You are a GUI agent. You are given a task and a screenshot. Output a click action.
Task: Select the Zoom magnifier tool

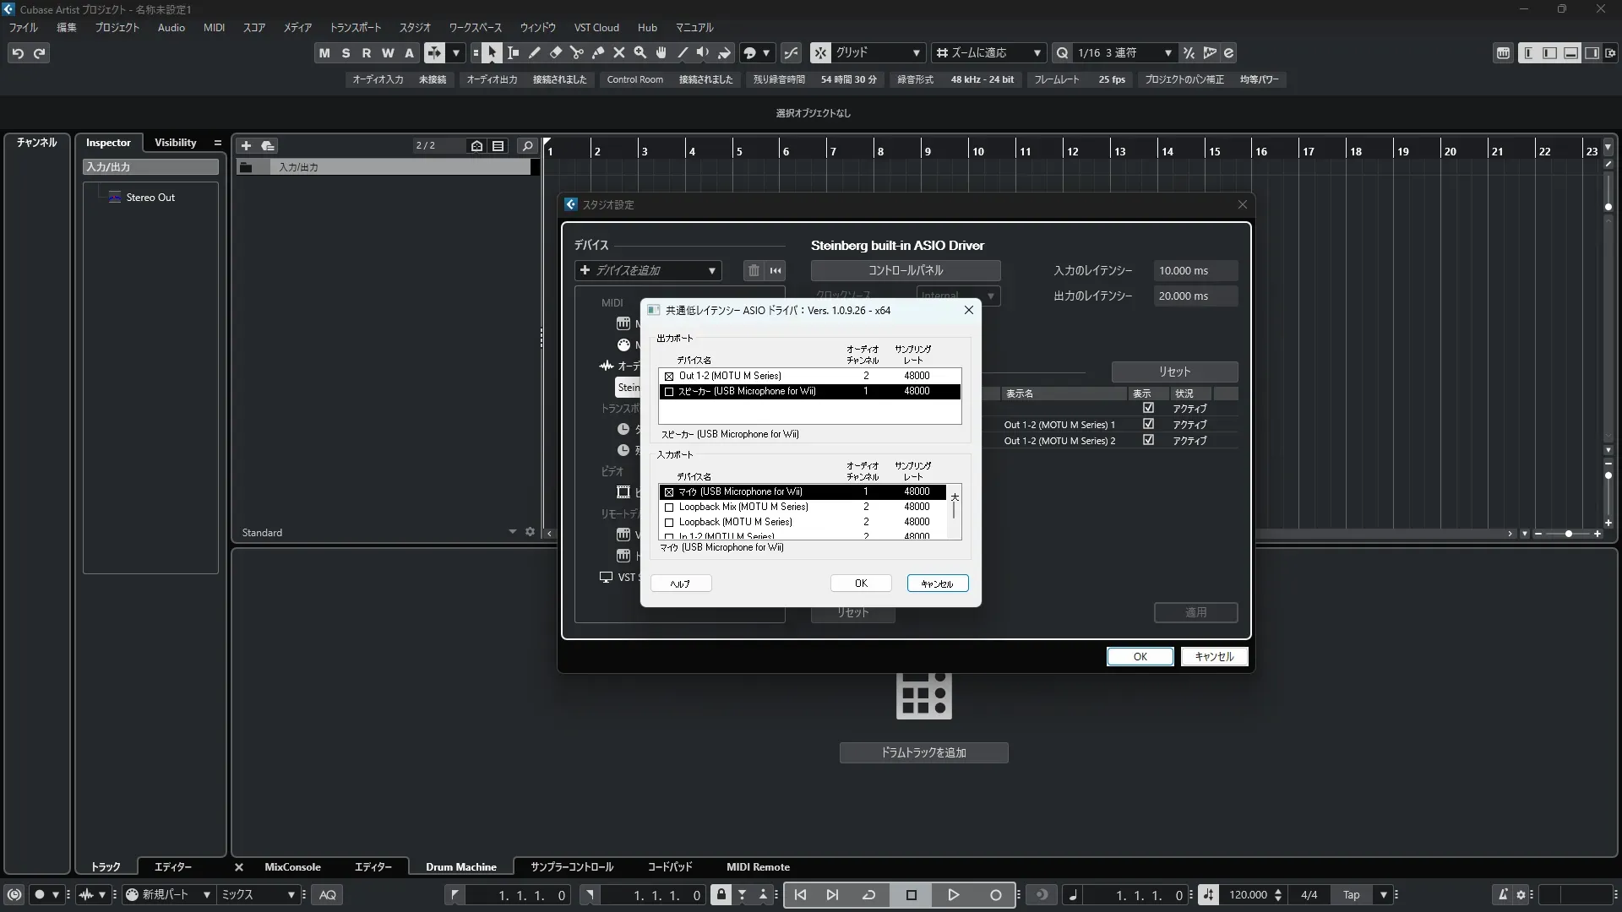pos(640,52)
